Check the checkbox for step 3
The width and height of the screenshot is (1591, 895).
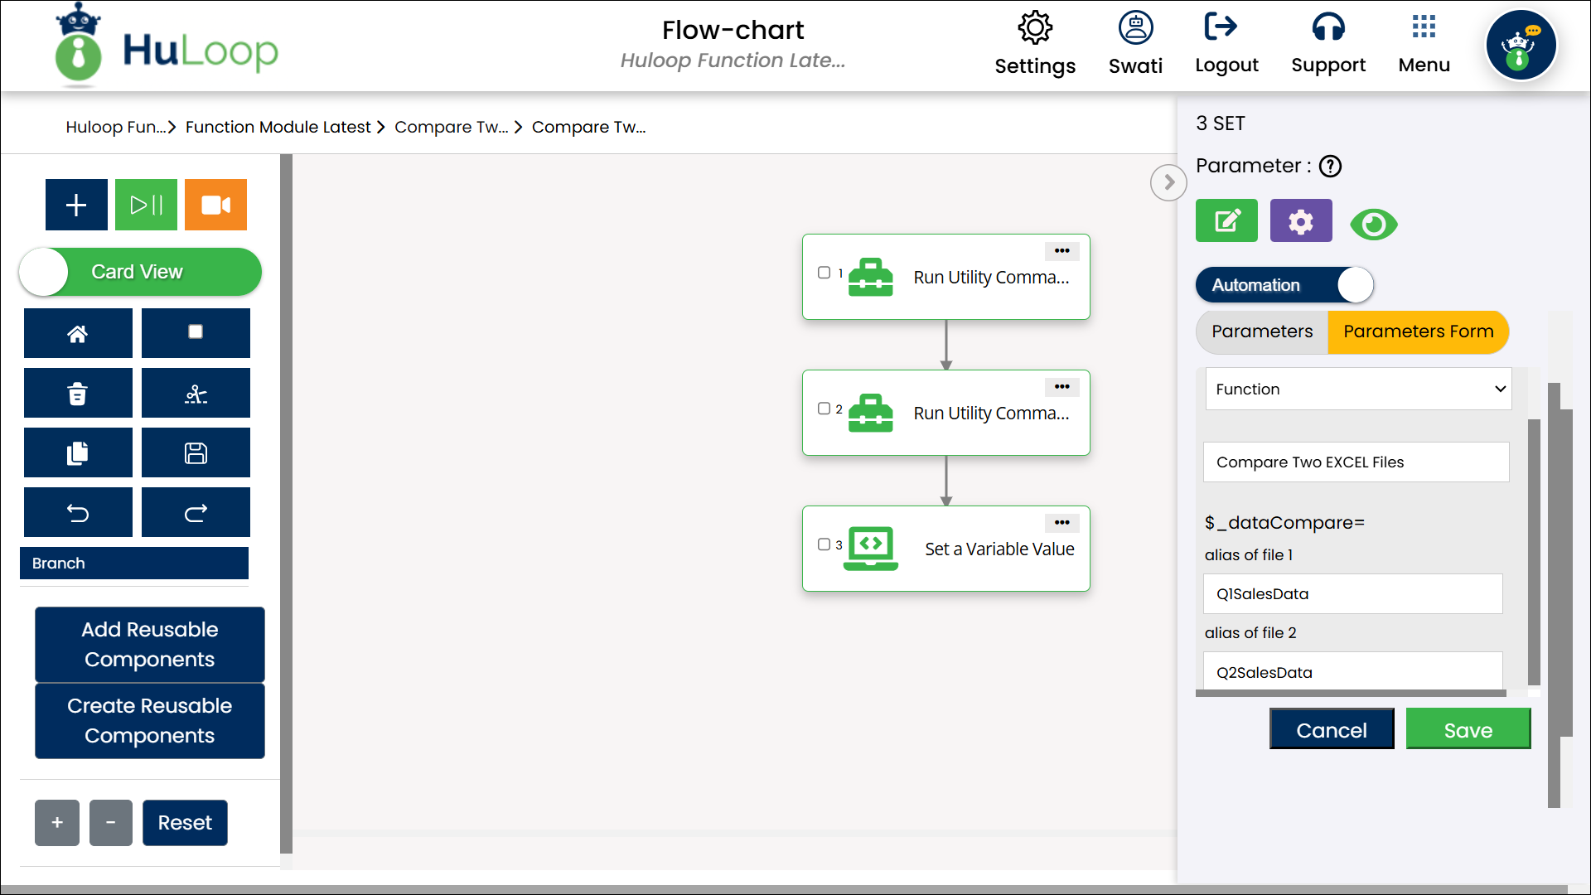coord(824,544)
